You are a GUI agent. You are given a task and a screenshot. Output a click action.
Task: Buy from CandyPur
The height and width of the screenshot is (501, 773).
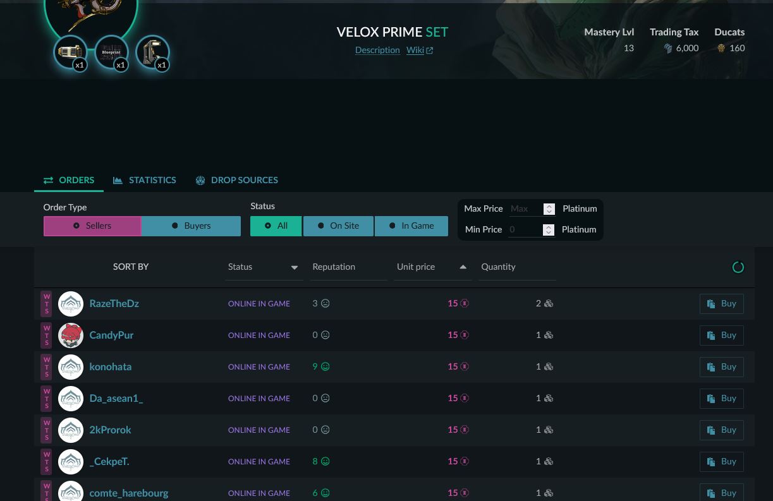[x=721, y=335]
